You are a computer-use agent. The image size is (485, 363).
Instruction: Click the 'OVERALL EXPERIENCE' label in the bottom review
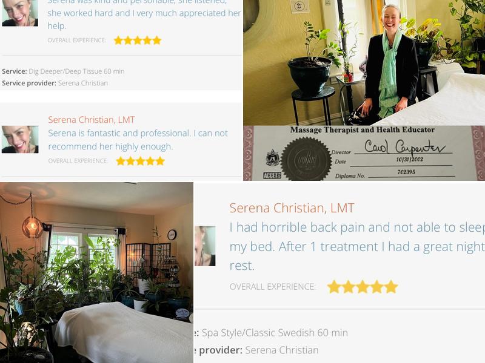(272, 287)
